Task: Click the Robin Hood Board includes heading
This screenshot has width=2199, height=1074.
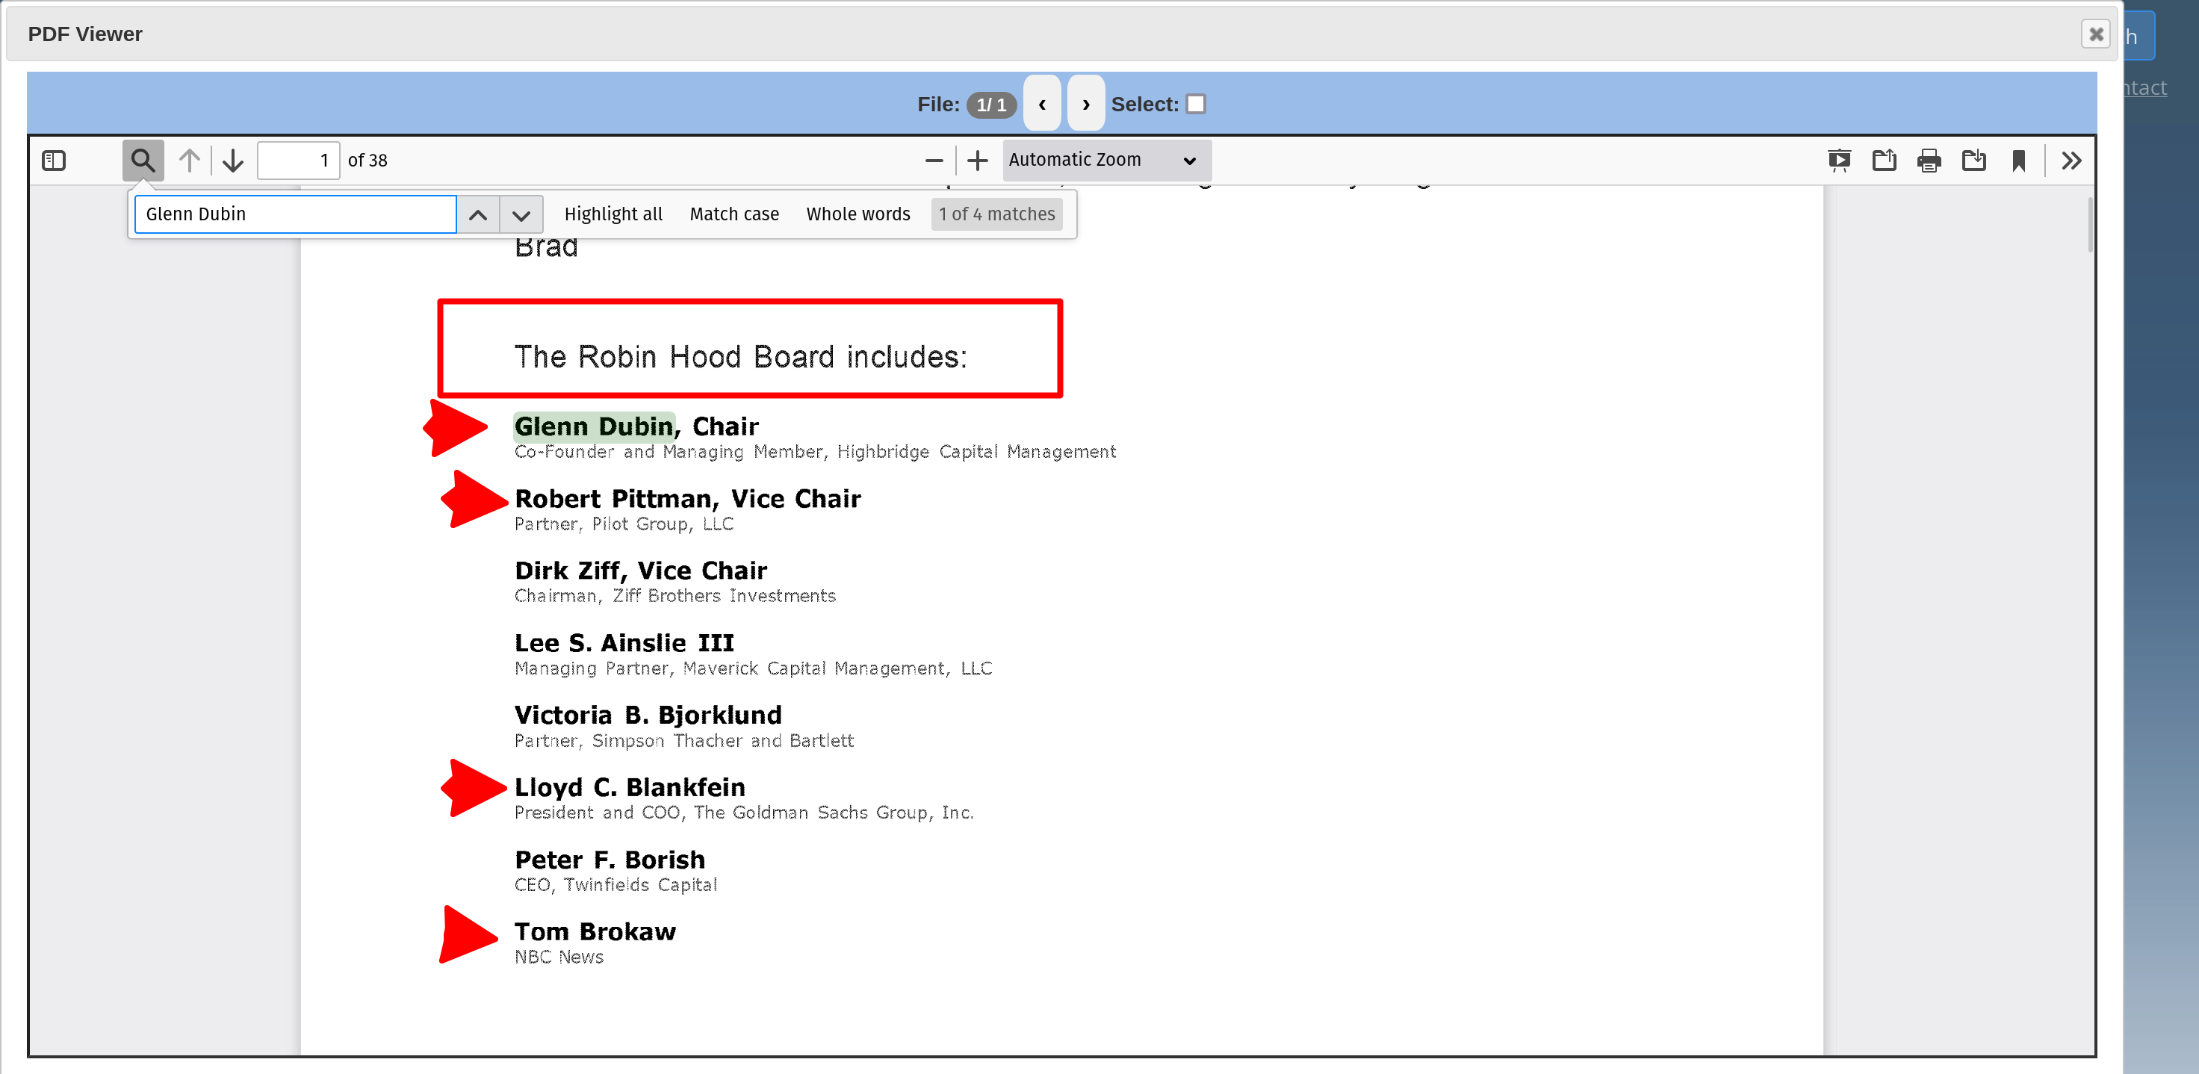Action: pos(740,357)
